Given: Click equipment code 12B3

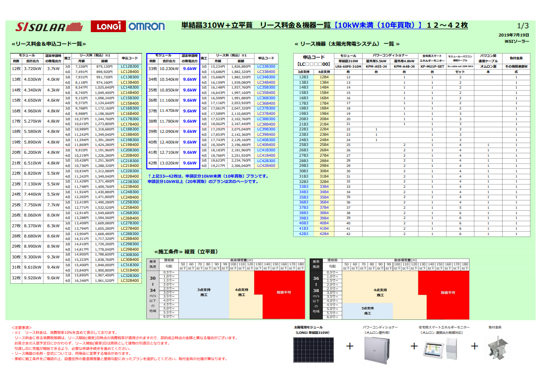Looking at the screenshot, I should coord(304,77).
